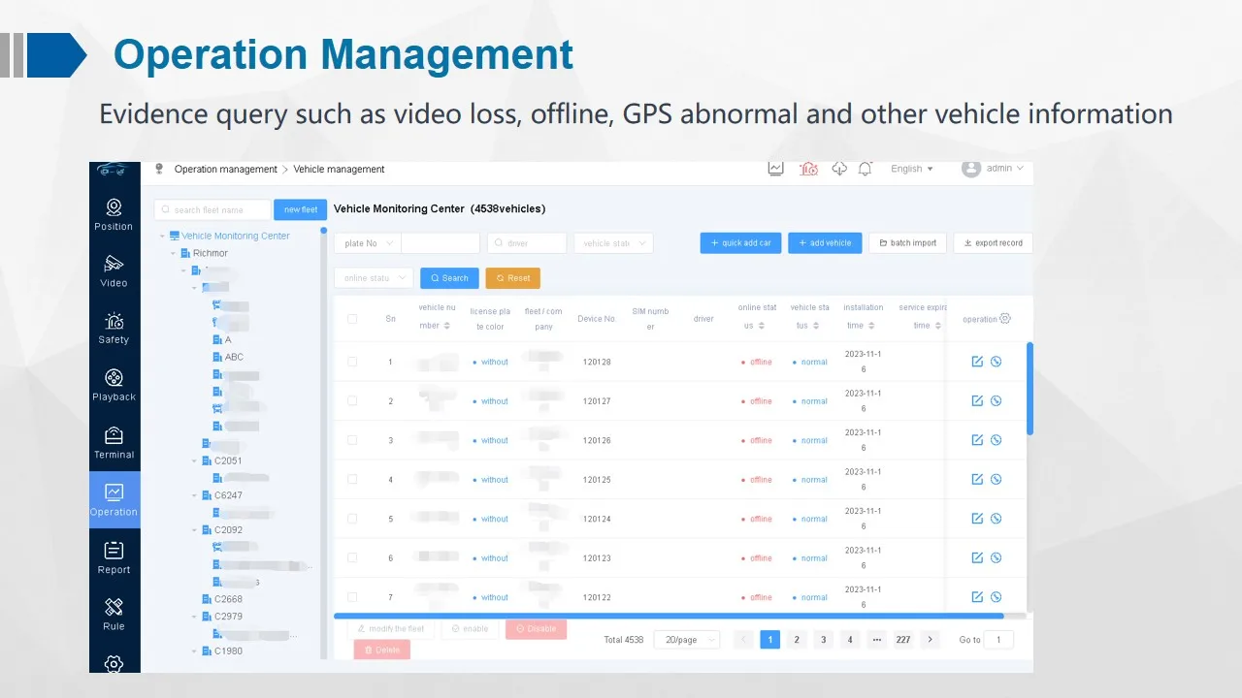
Task: Open the plate No dropdown
Action: pos(368,243)
